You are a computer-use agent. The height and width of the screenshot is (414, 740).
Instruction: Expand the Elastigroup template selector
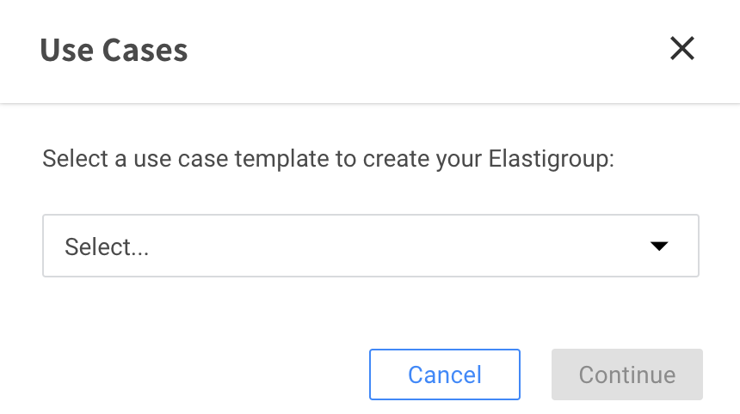(x=370, y=247)
